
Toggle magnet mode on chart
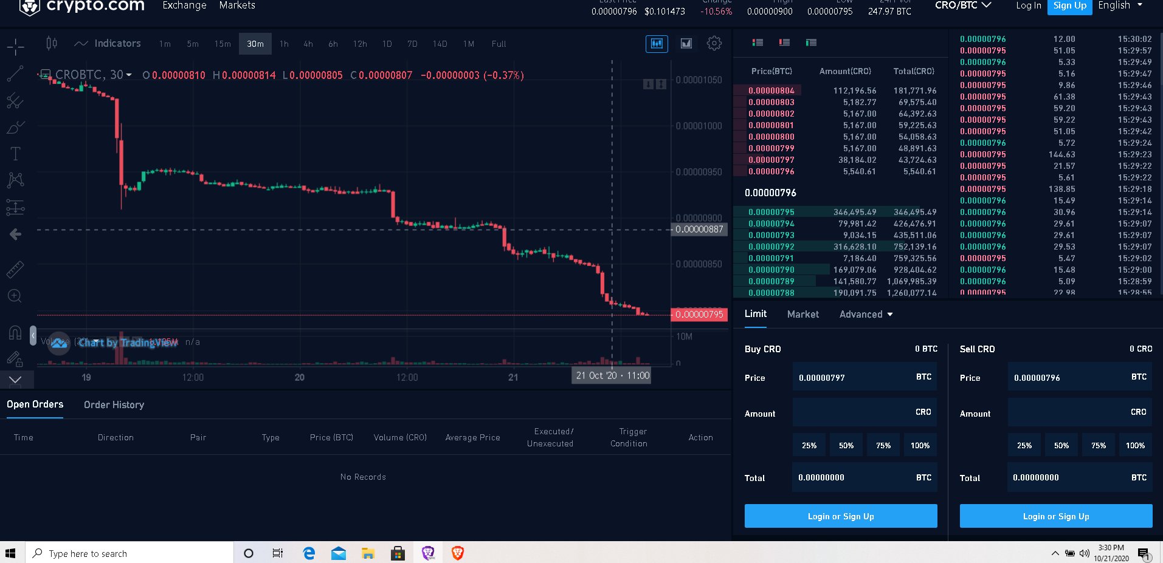point(15,333)
